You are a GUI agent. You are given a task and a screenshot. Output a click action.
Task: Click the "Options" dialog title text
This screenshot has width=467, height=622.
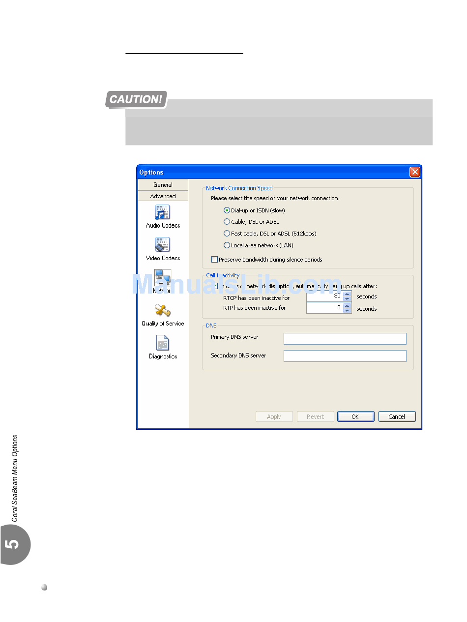point(151,173)
